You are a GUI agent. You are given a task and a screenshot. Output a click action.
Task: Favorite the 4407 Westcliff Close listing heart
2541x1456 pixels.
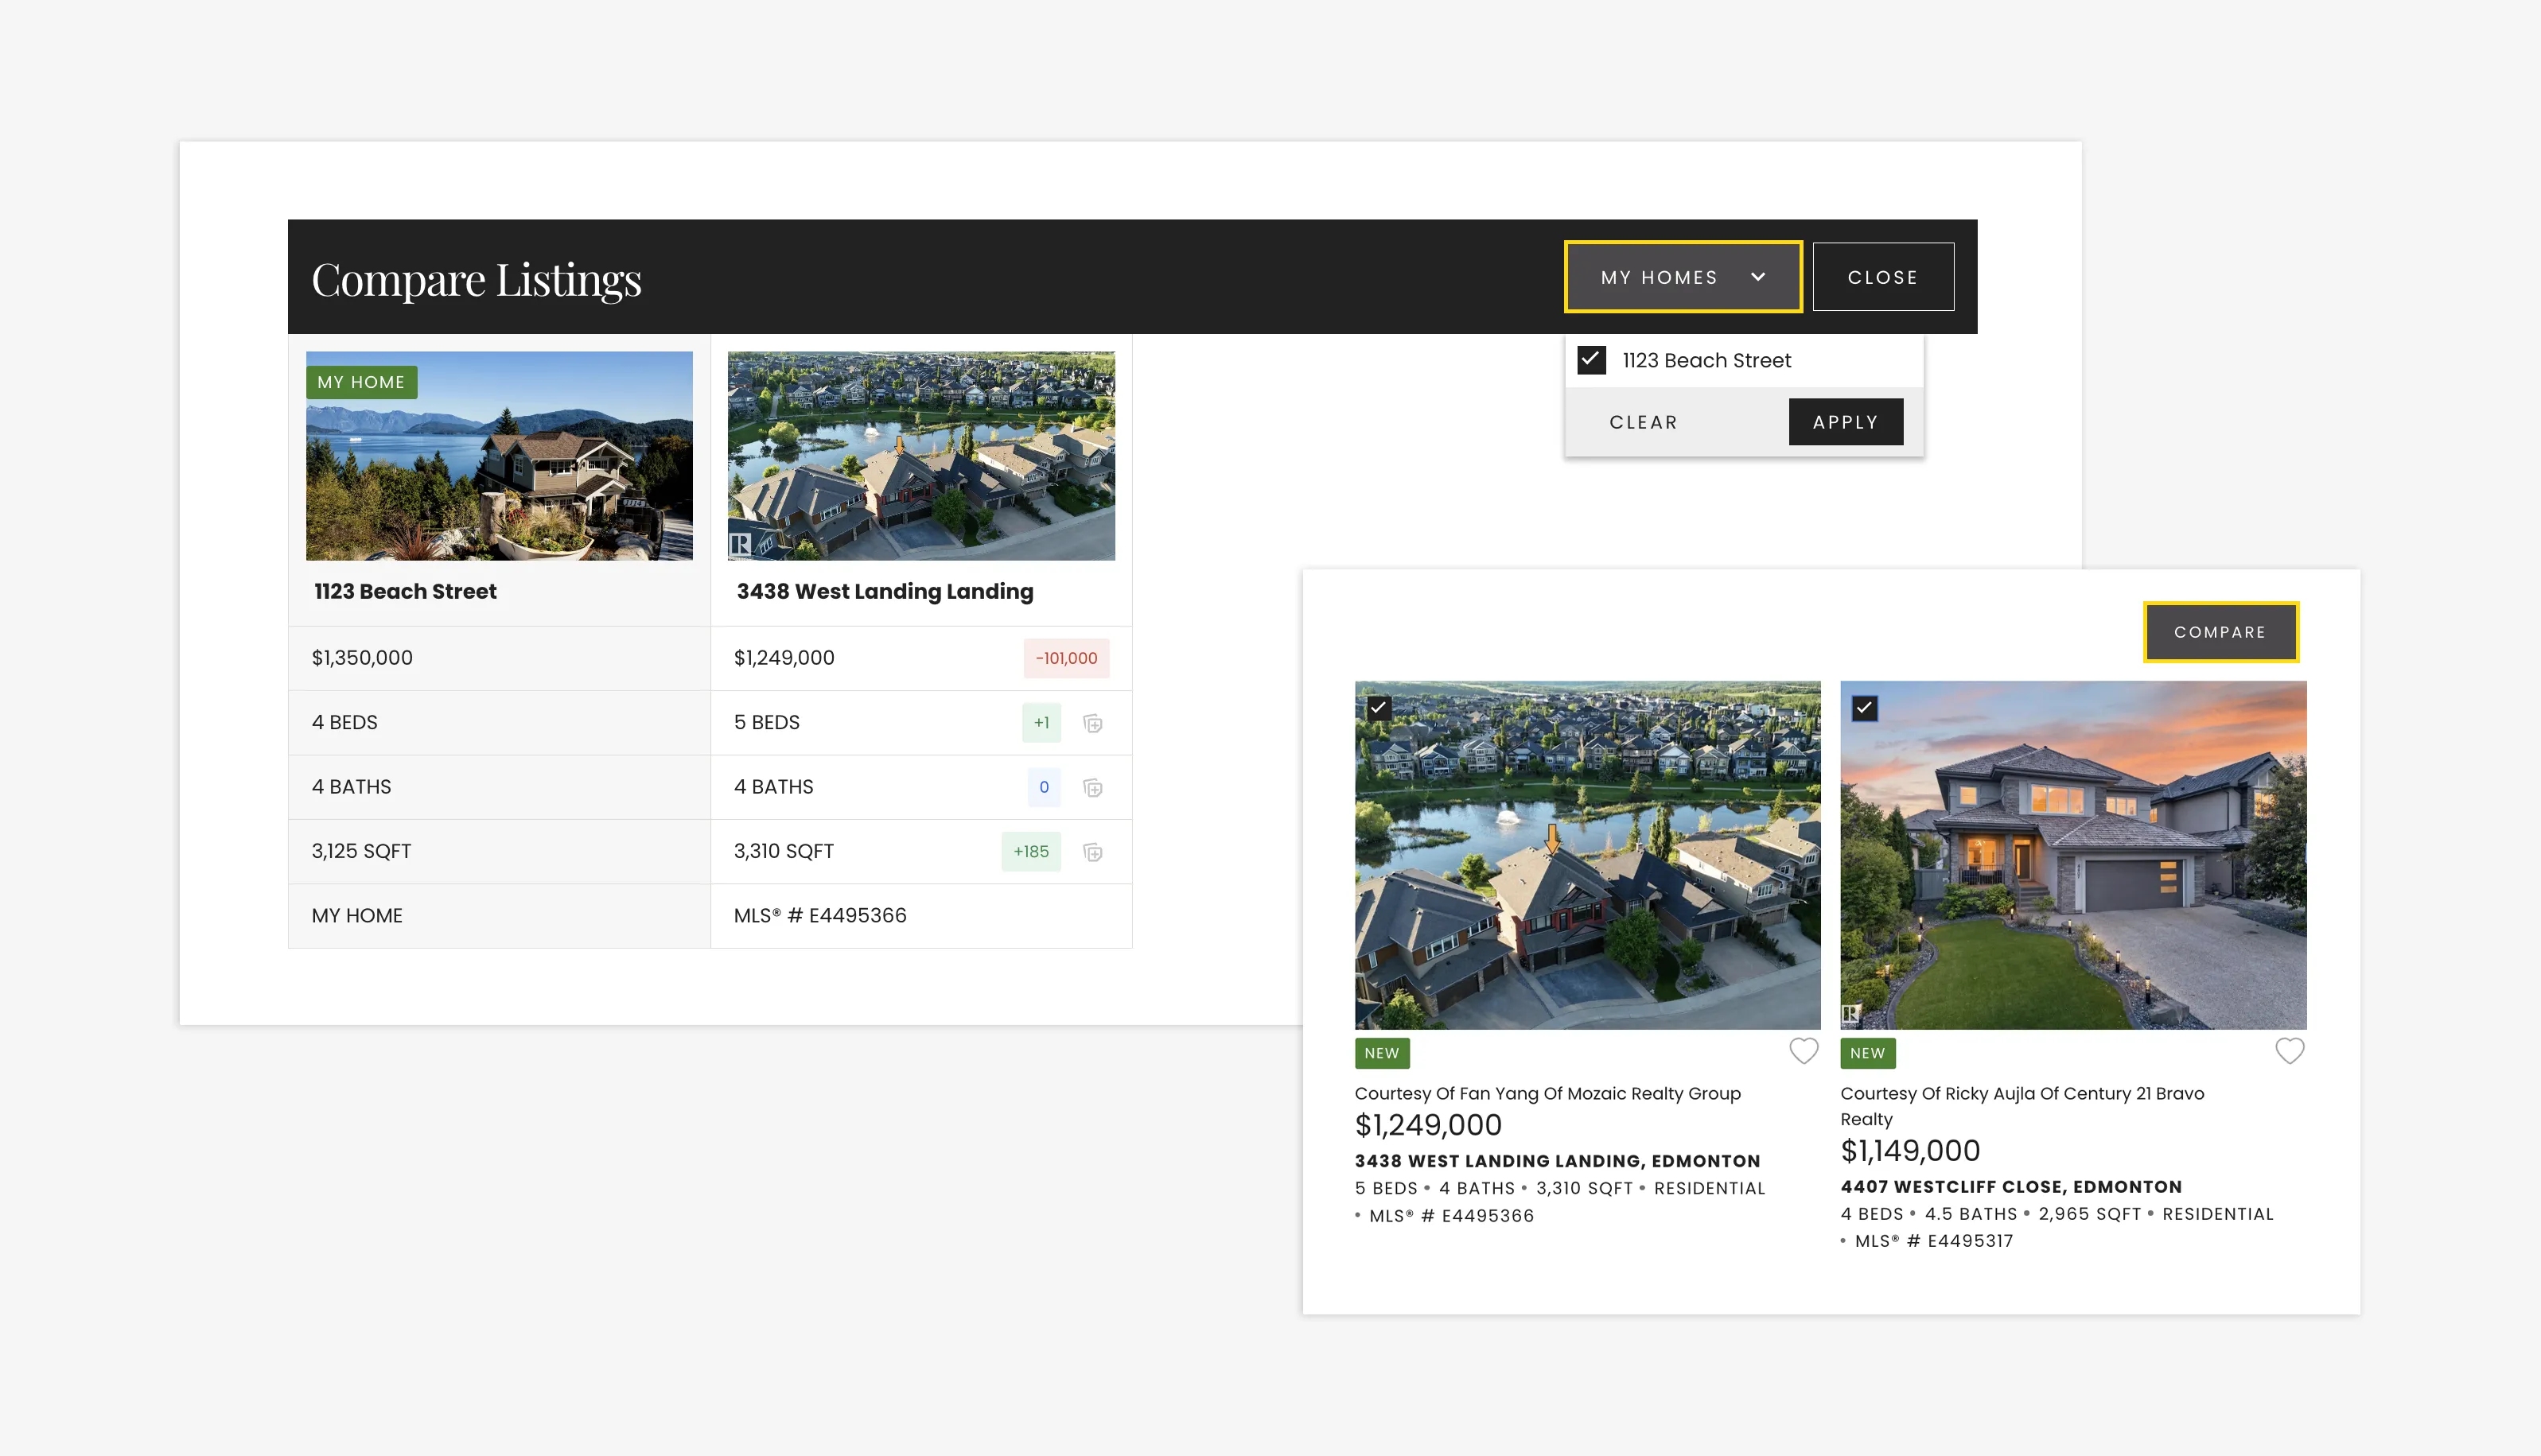[2290, 1051]
